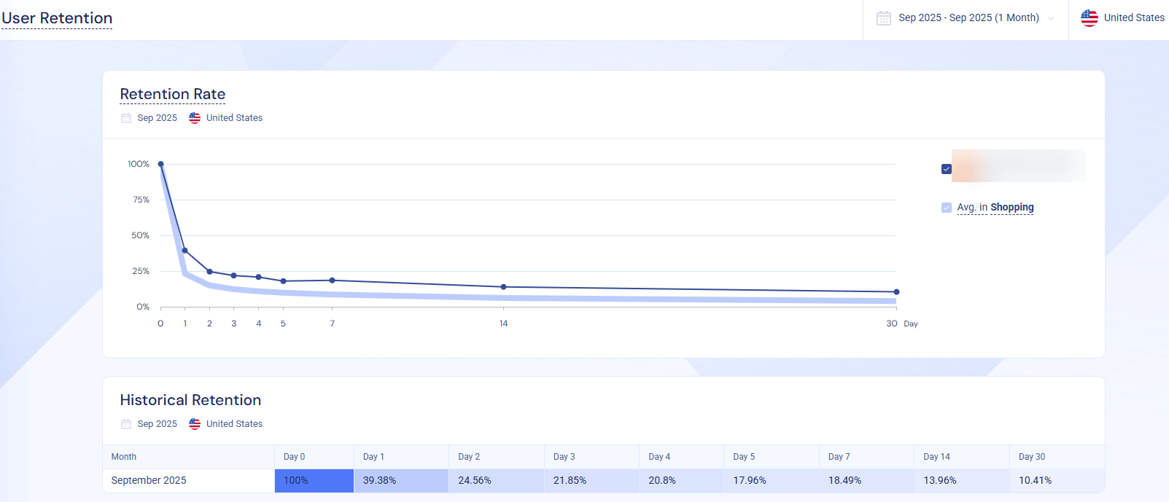This screenshot has height=502, width=1169.
Task: Click the Month column header
Action: pyautogui.click(x=124, y=456)
